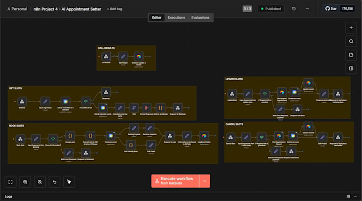Viewport: 362px width, 201px height.
Task: Add a tag to the workflow
Action: point(114,9)
